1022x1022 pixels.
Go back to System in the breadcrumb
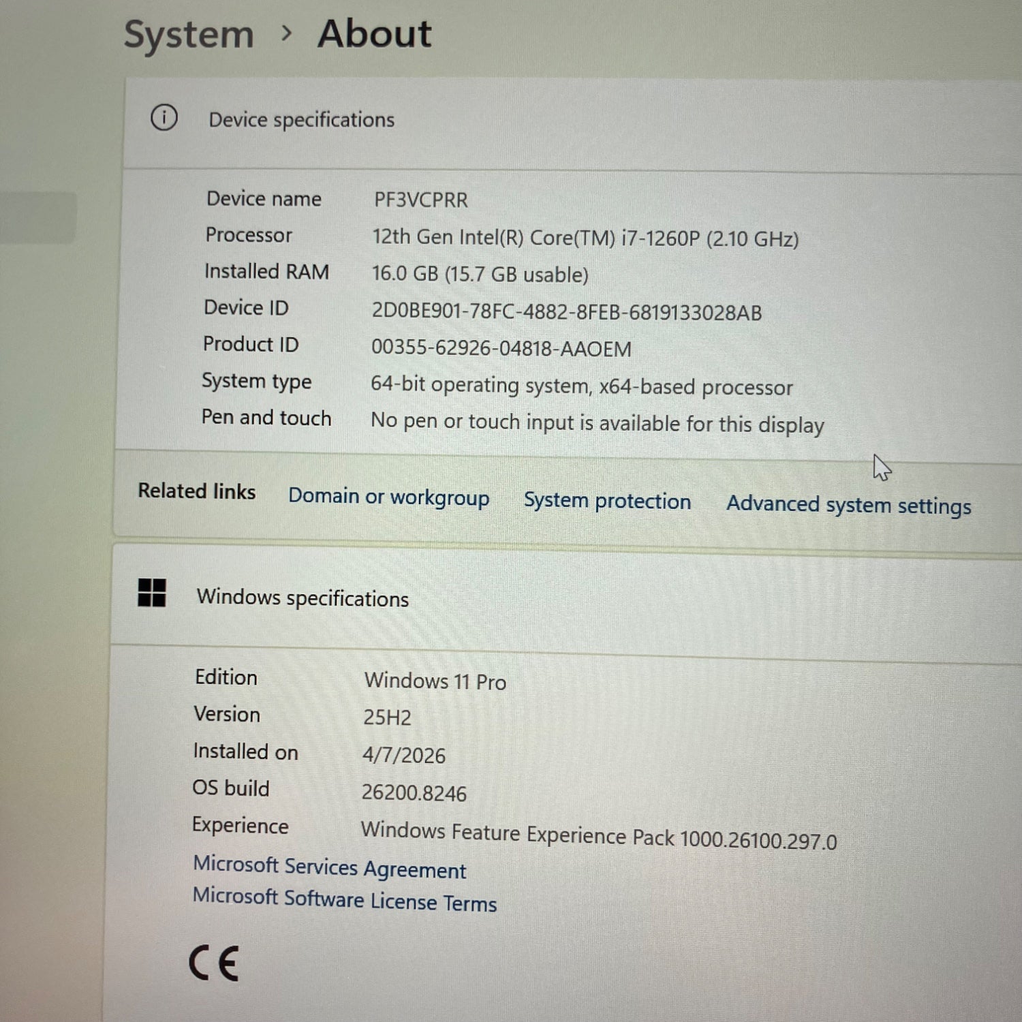[189, 34]
